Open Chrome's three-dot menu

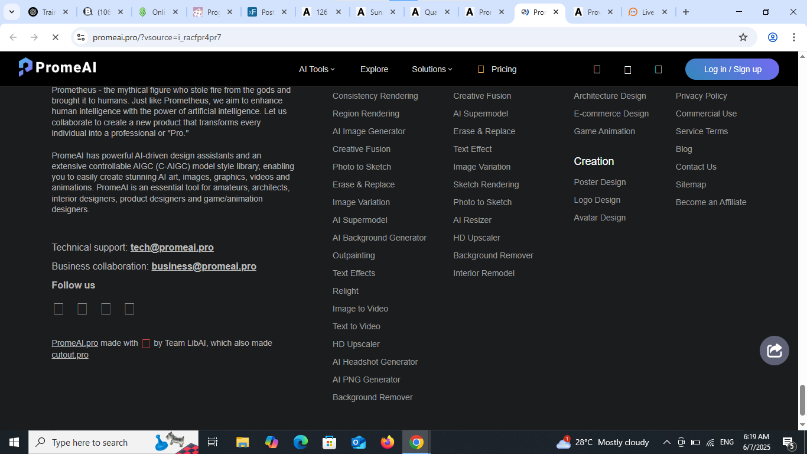(x=793, y=37)
